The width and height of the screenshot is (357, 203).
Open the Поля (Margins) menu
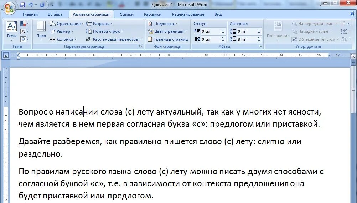(x=41, y=31)
